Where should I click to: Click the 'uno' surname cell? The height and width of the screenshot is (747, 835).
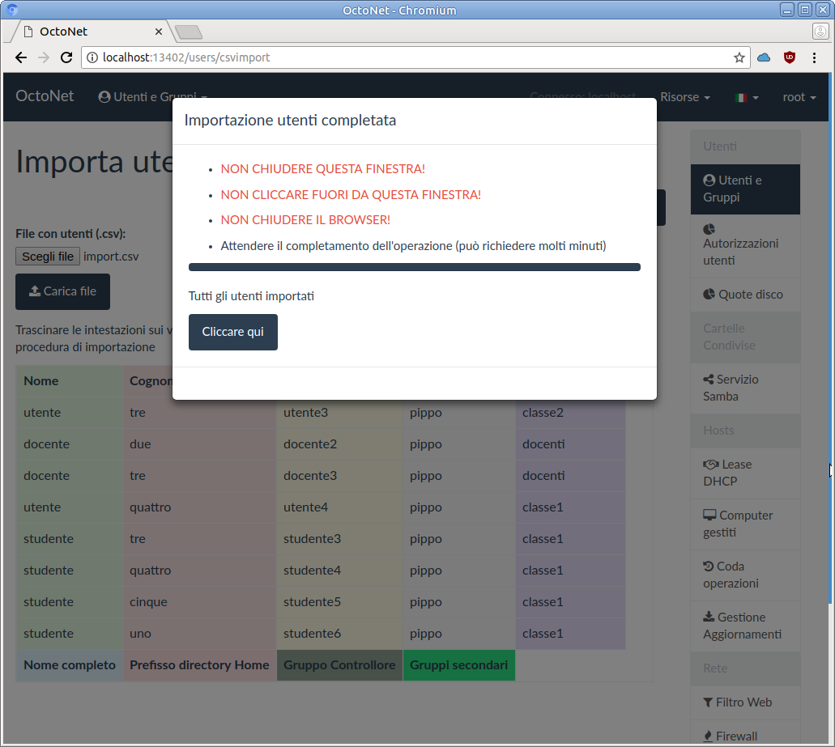(200, 634)
